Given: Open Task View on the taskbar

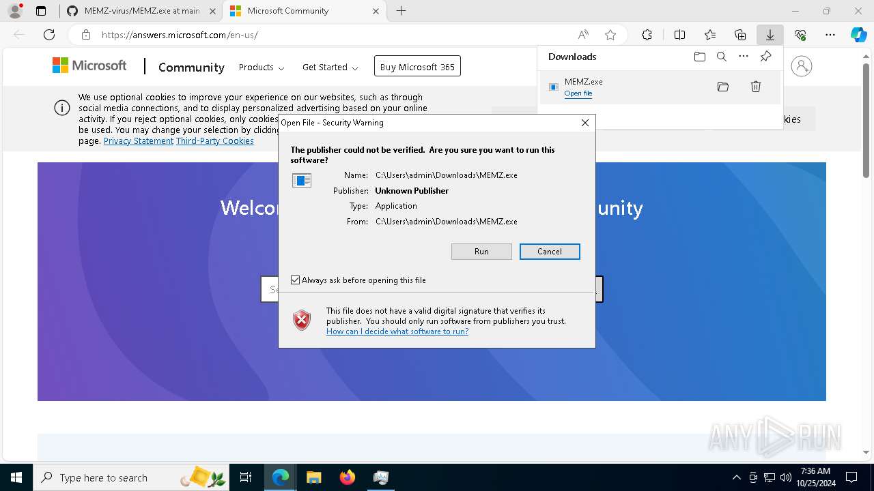Looking at the screenshot, I should [x=246, y=477].
